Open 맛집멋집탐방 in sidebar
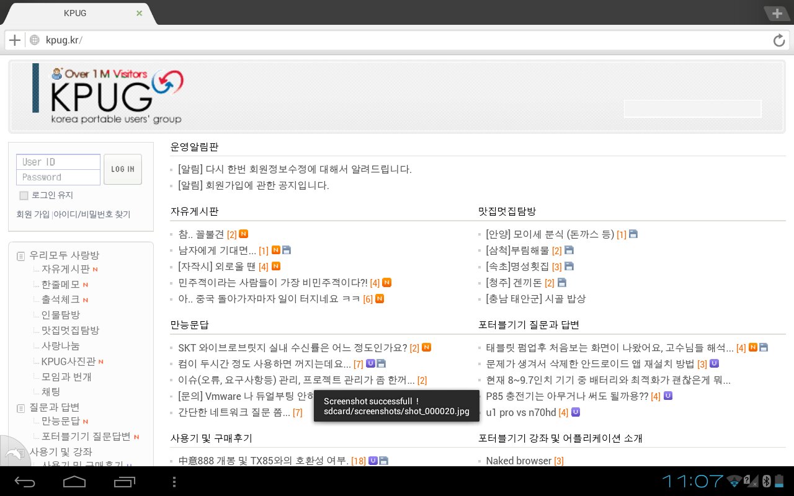The width and height of the screenshot is (794, 496). tap(71, 330)
